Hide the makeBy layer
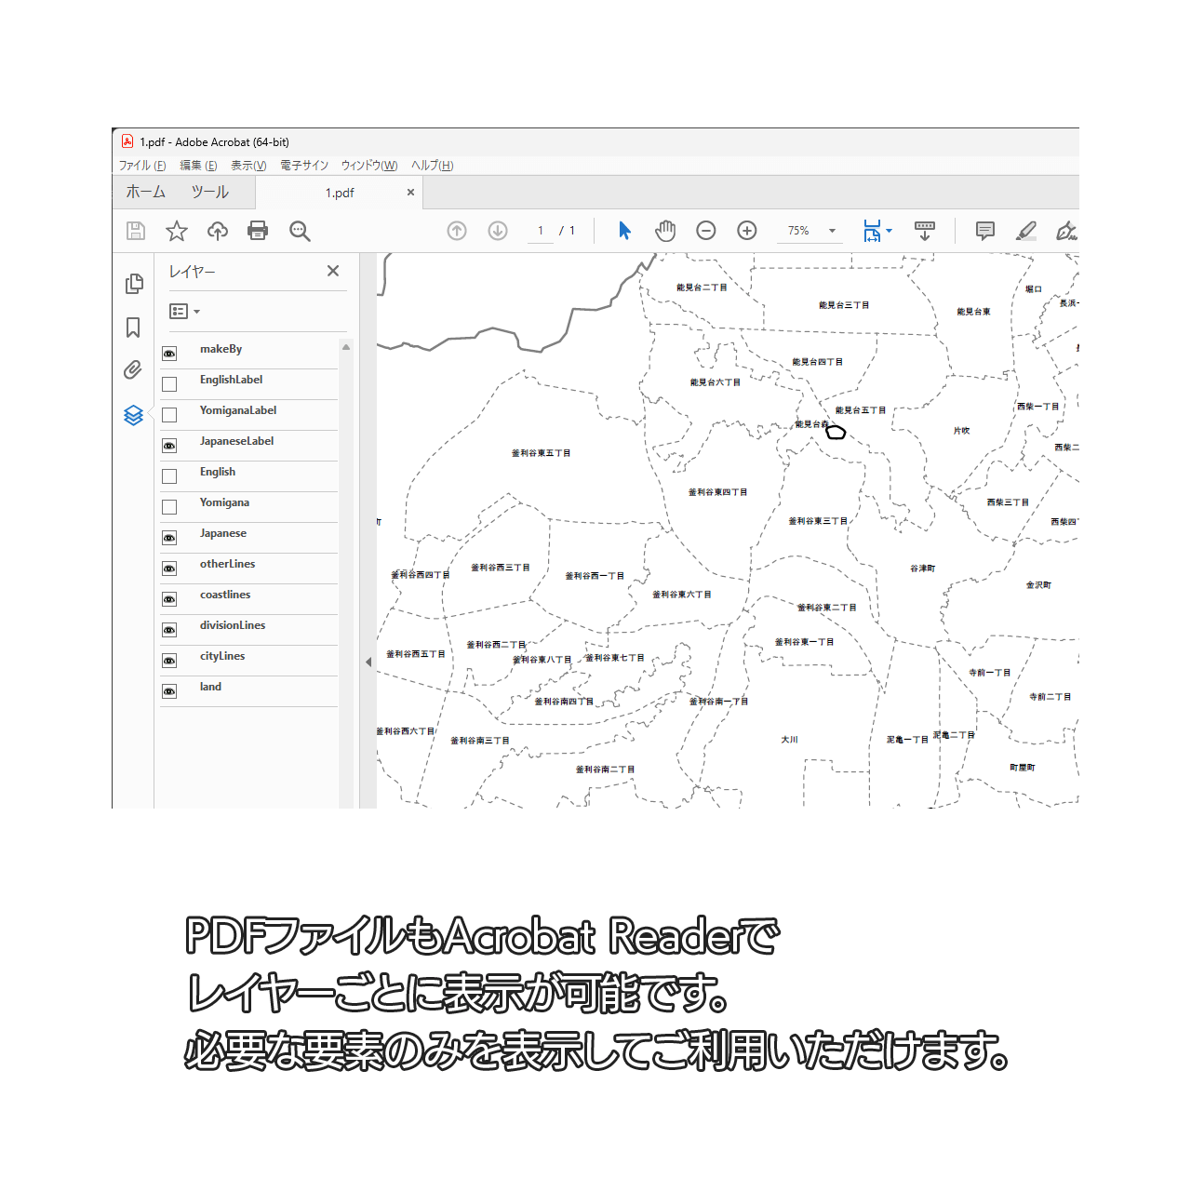This screenshot has width=1191, height=1191. click(169, 354)
